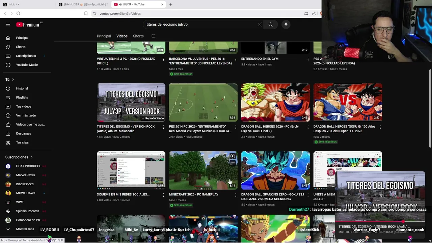This screenshot has height=243, width=432.
Task: Open Suscripciones in the sidebar
Action: (x=26, y=56)
